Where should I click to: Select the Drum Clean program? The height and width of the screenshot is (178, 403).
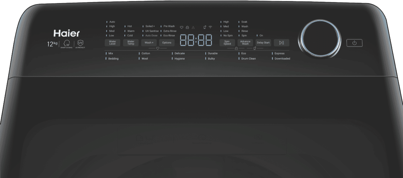[248, 58]
